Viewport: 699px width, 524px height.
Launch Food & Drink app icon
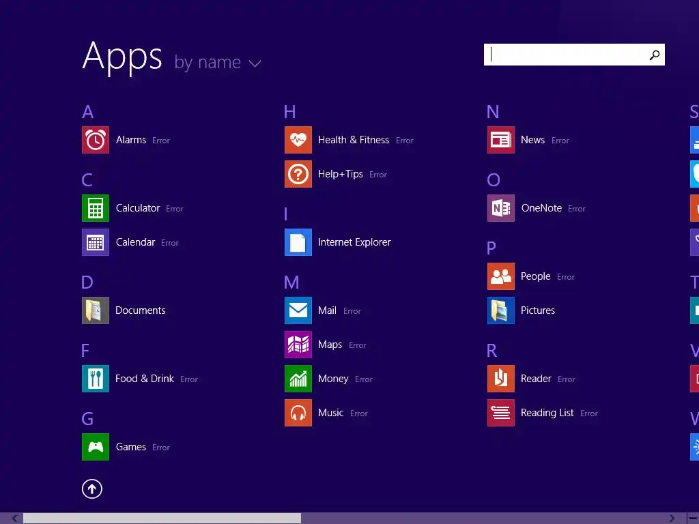point(96,379)
